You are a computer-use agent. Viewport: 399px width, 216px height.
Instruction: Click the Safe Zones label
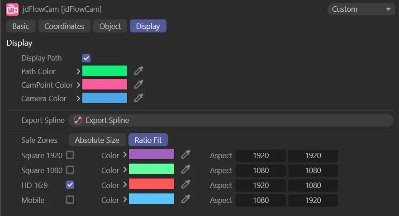(x=39, y=140)
